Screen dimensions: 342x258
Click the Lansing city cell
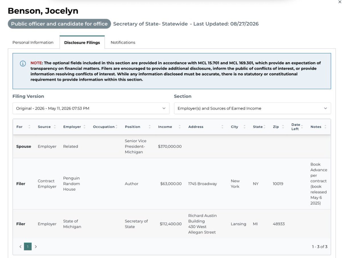point(238,224)
